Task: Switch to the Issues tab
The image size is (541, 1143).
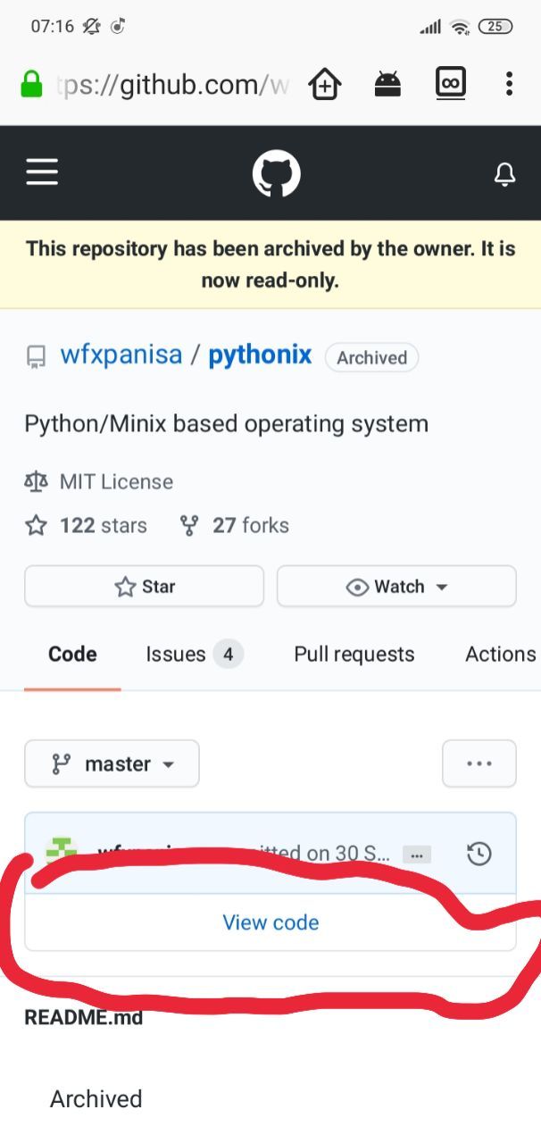Action: [x=195, y=654]
